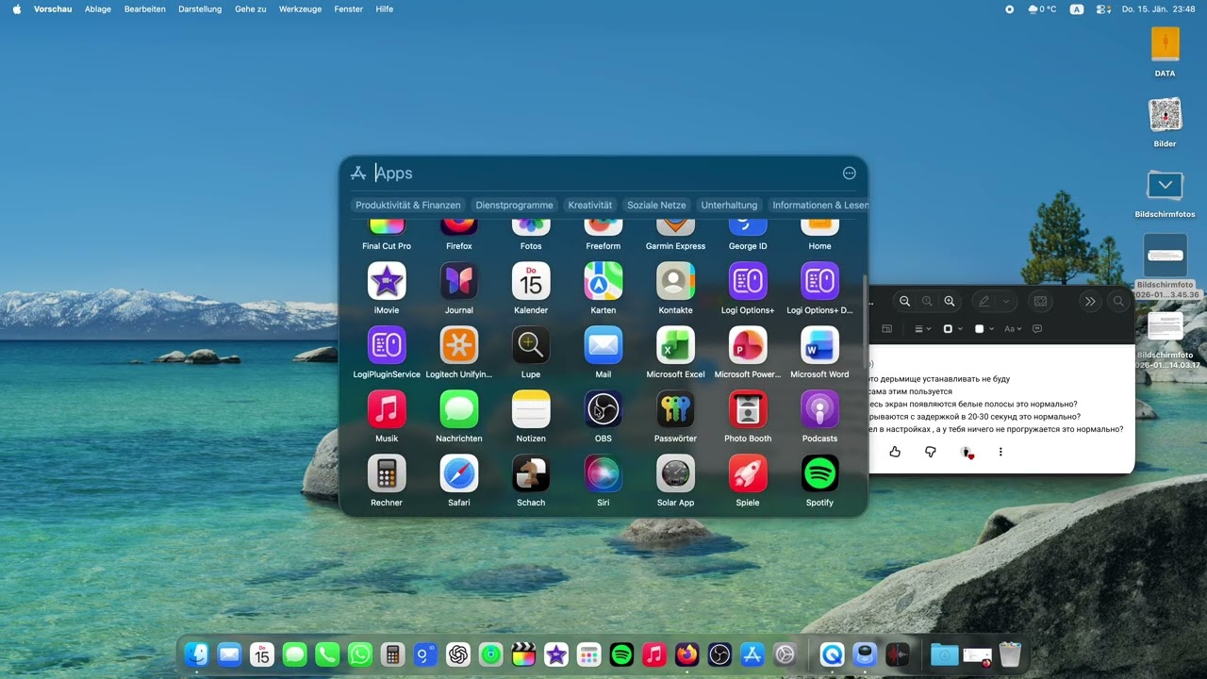The width and height of the screenshot is (1207, 679).
Task: Open ChatGPT from the Dock
Action: [x=458, y=654]
